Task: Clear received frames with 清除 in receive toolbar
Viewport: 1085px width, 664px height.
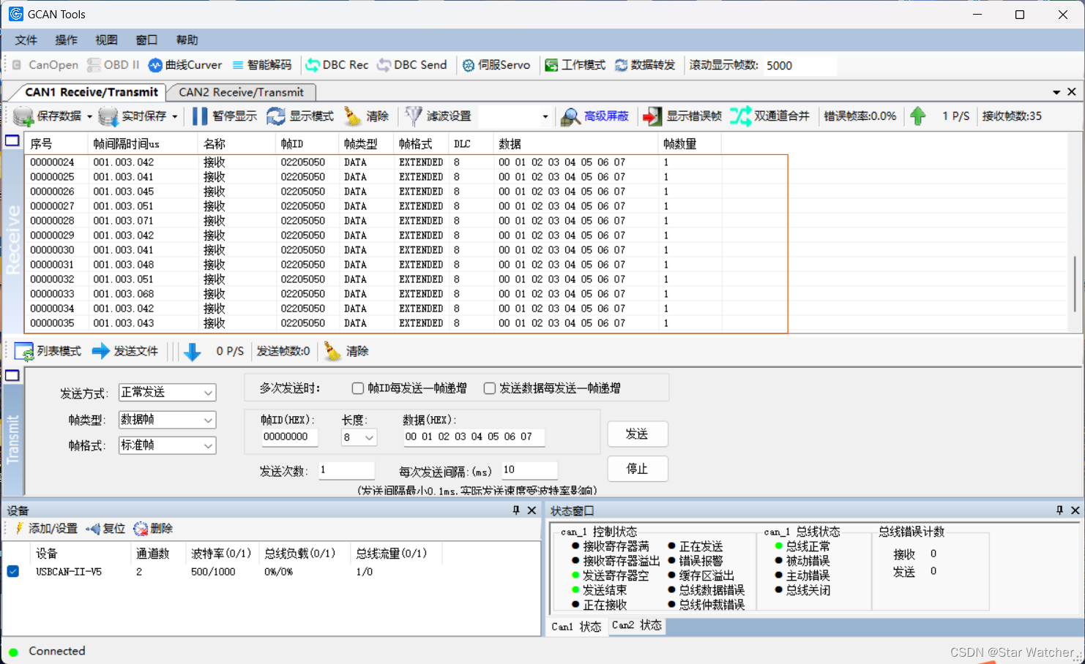Action: (367, 116)
